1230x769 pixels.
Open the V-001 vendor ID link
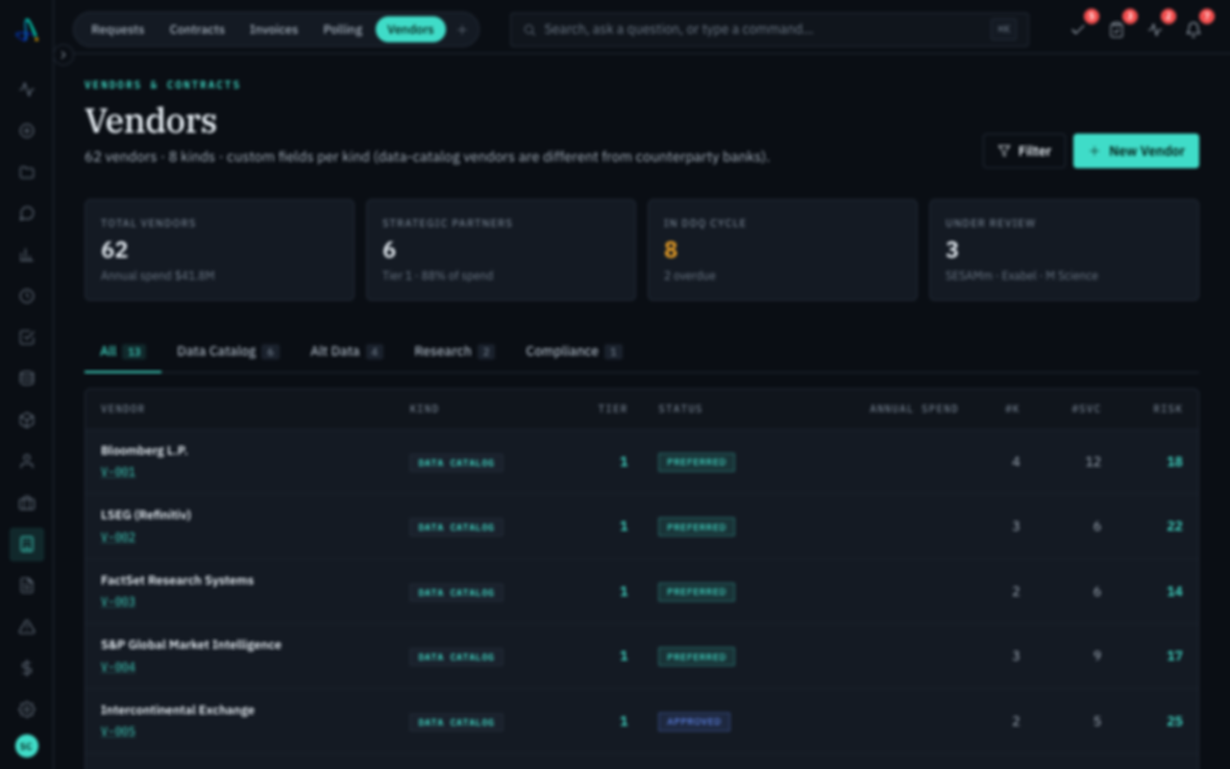[x=118, y=473]
